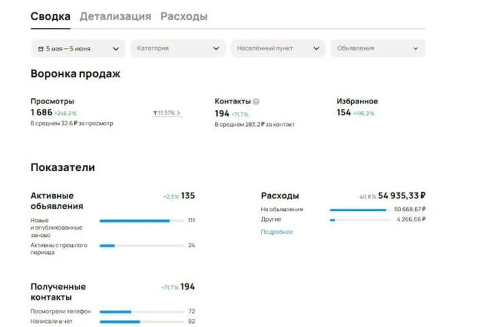Click the value 24 for previous period listings
The width and height of the screenshot is (490, 327).
[191, 245]
